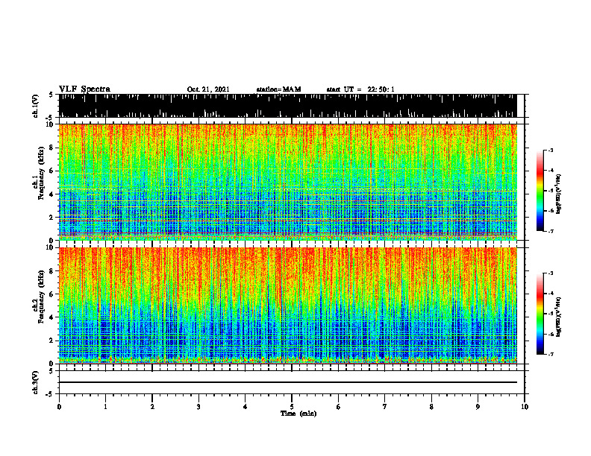Click the 'start UT = 22:50: 1' text
Image resolution: width=591 pixels, height=456 pixels.
(360, 89)
